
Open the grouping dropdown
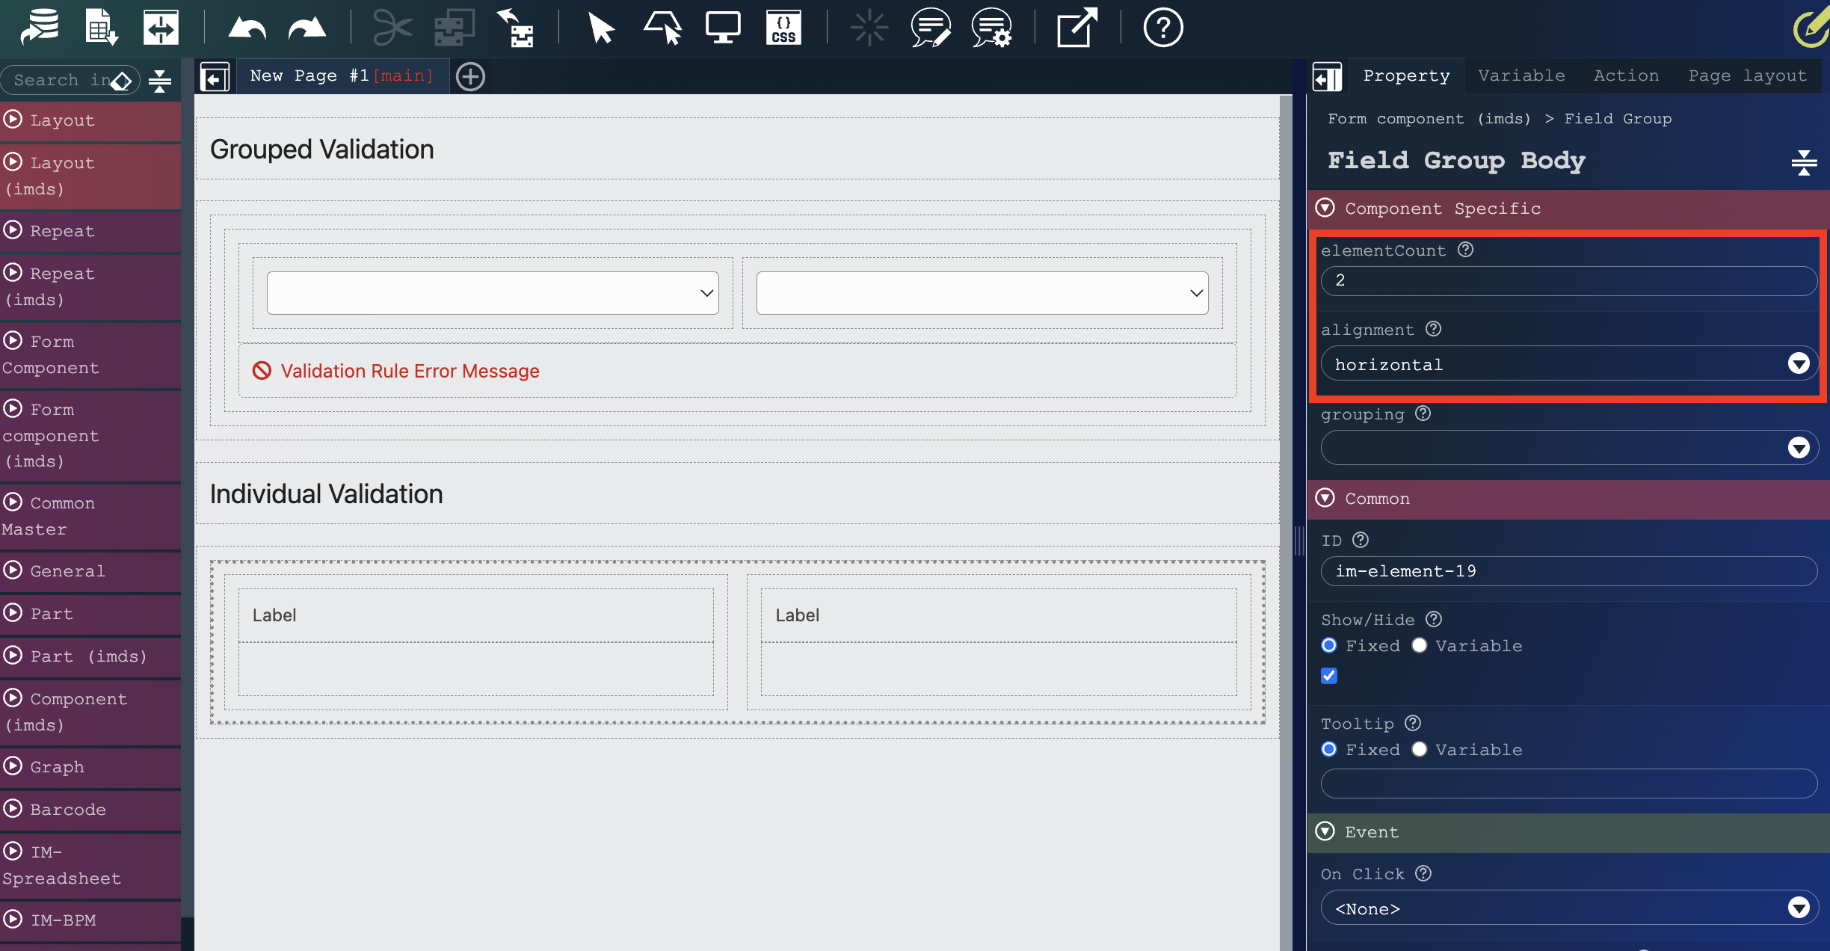(1568, 448)
